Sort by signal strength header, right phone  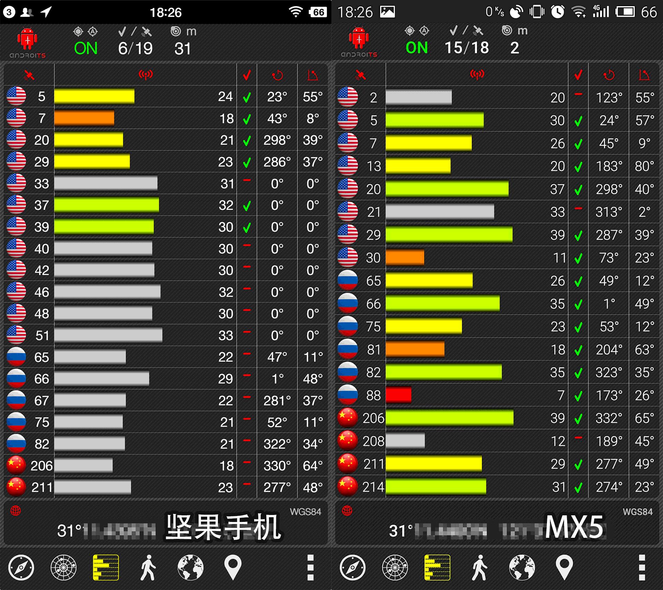tap(477, 74)
